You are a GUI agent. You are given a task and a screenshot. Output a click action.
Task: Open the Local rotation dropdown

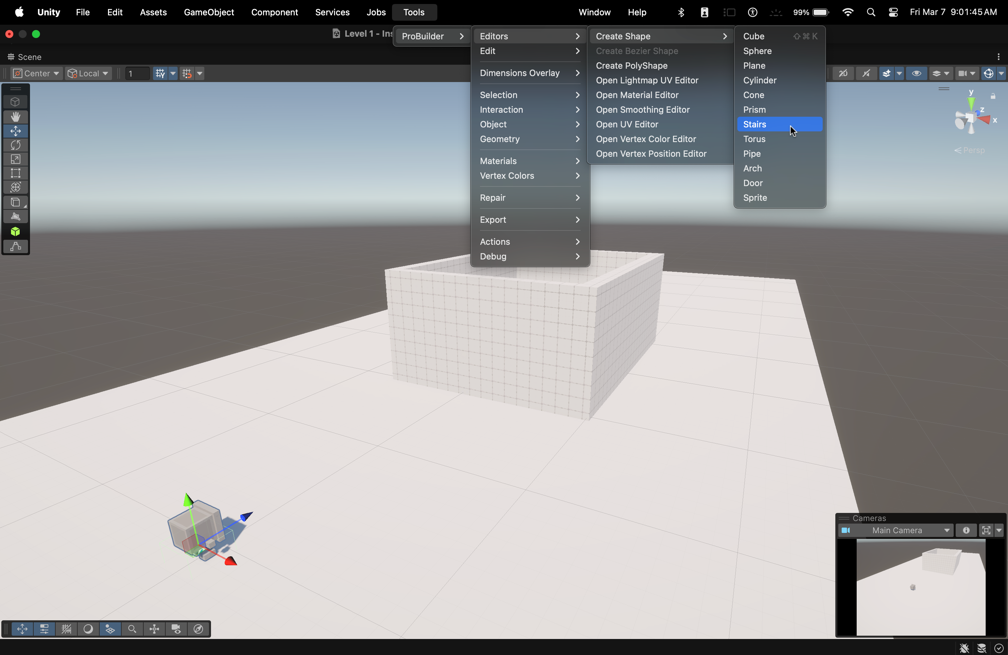(89, 73)
